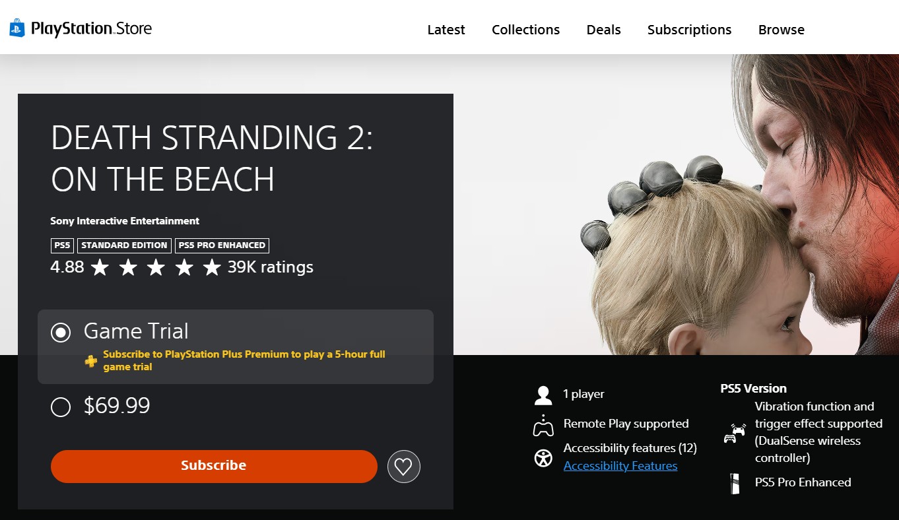This screenshot has width=899, height=520.
Task: Open the Collections menu
Action: (525, 30)
